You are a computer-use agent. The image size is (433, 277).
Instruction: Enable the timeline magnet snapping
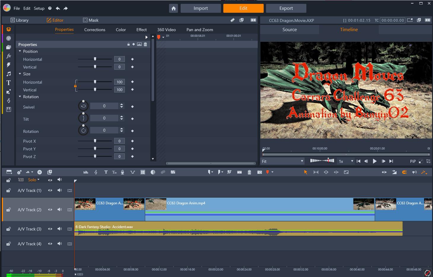coord(404,172)
